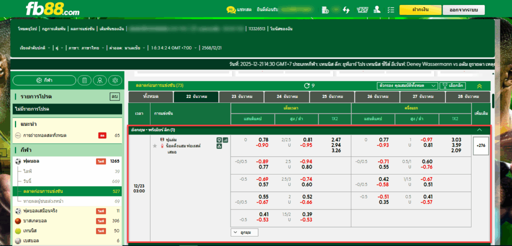512x246 pixels.
Task: Select the ทั้งหมด all-dates tab
Action: (x=150, y=97)
